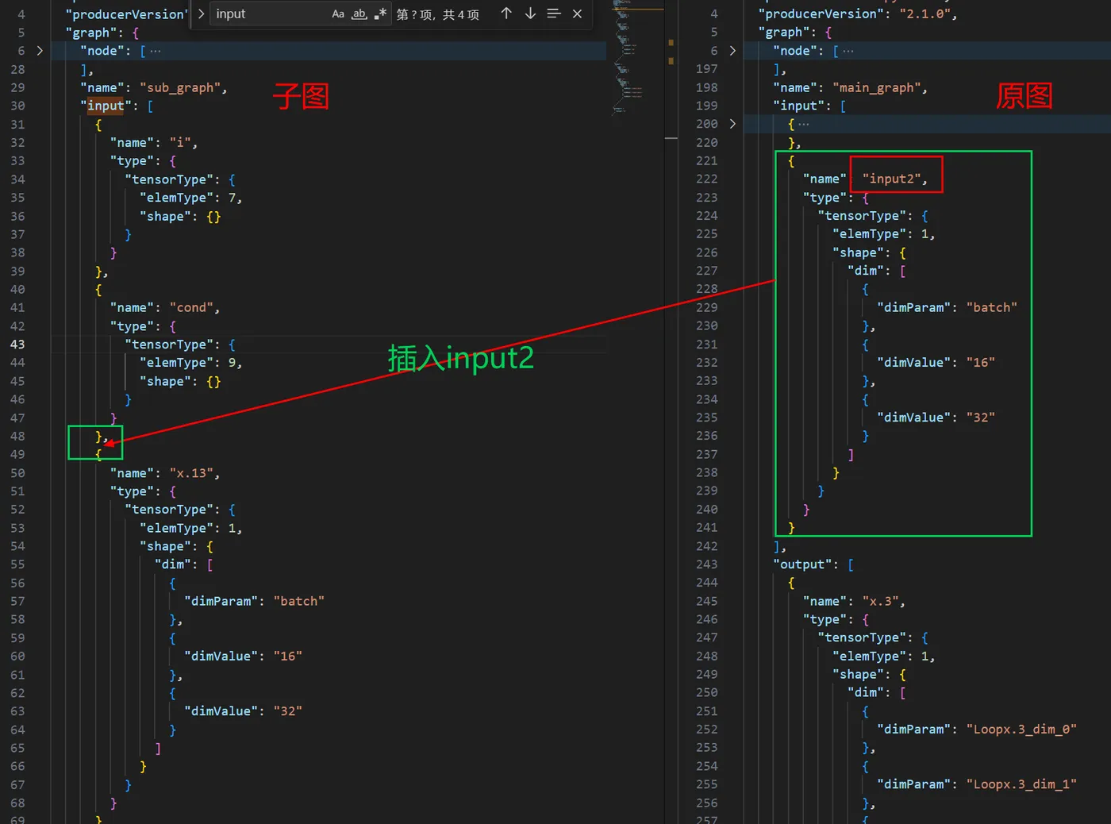This screenshot has width=1111, height=824.
Task: Close the find widget
Action: coord(577,13)
